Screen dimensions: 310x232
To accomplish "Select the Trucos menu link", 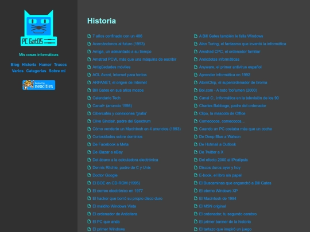I will [60, 65].
